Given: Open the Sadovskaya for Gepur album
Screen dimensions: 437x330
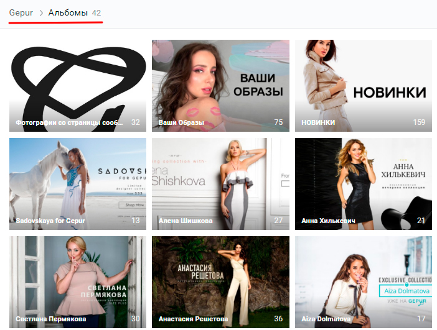Looking at the screenshot, I should 78,184.
